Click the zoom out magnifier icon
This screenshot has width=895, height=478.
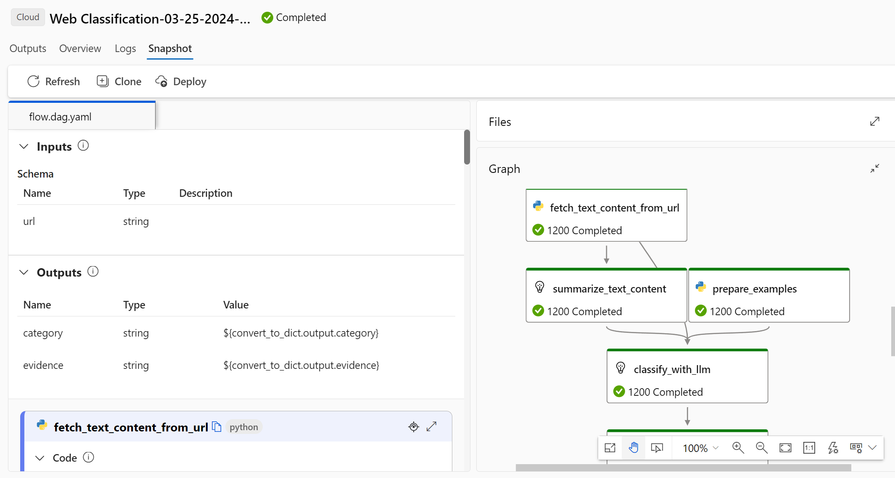pyautogui.click(x=761, y=448)
